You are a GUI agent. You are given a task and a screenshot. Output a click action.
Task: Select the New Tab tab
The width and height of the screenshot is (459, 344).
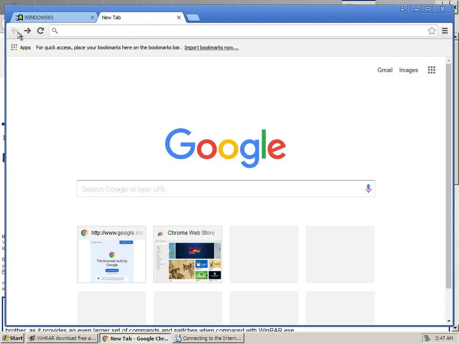click(x=140, y=17)
